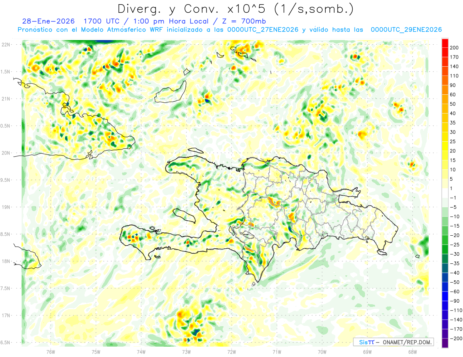
Task: Pick the color bar swatch between 60 and 90
Action: coord(445,90)
